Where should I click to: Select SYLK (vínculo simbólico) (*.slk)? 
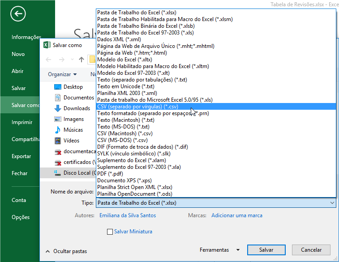pos(216,154)
